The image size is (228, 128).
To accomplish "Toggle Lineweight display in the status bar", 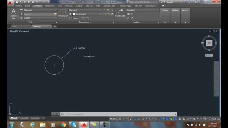I will pyautogui.click(x=167, y=119).
